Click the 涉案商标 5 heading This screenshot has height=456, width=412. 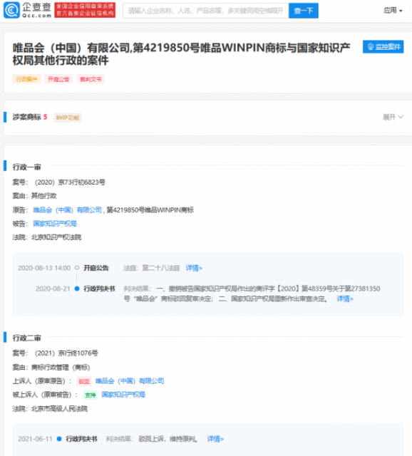click(x=30, y=117)
